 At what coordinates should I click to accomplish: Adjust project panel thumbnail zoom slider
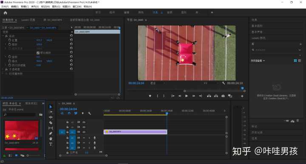28,156
